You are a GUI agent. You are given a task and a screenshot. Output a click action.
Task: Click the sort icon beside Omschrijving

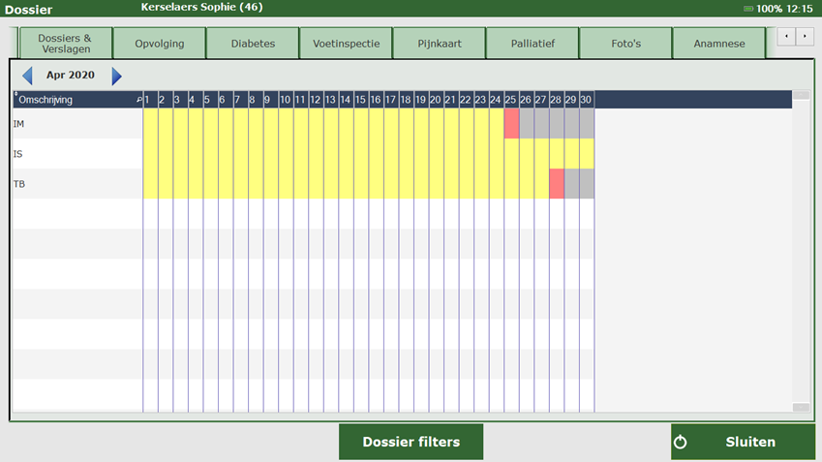(15, 95)
